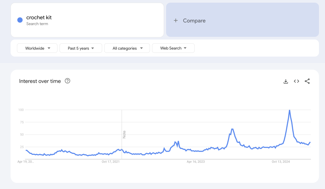This screenshot has width=325, height=189.
Task: Open the embed code icon
Action: (296, 81)
